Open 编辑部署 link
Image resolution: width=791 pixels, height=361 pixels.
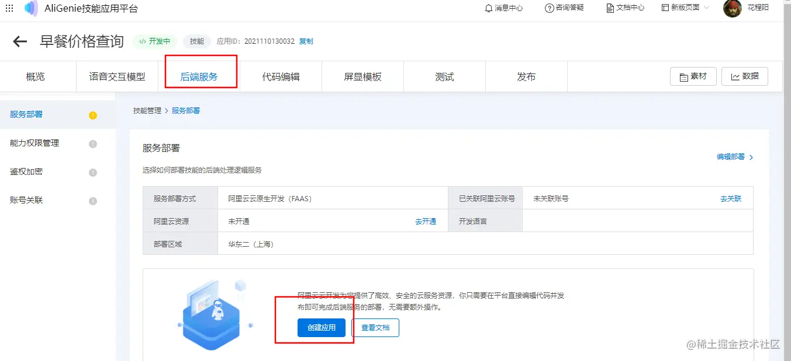click(x=735, y=157)
